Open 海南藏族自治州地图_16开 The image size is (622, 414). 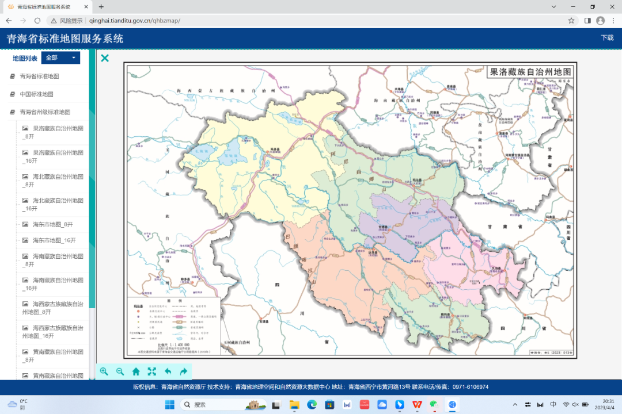(x=53, y=284)
